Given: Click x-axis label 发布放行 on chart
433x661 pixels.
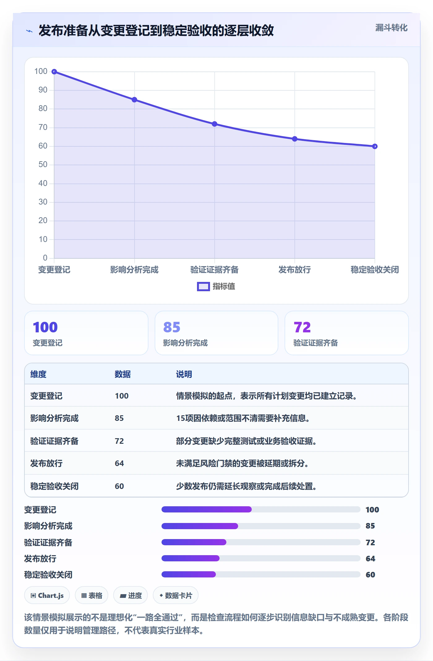Looking at the screenshot, I should pyautogui.click(x=295, y=270).
